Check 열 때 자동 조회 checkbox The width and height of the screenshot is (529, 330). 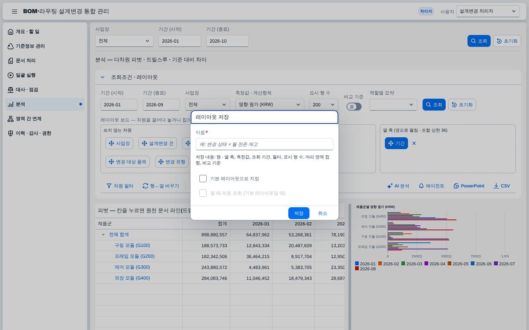(x=203, y=193)
